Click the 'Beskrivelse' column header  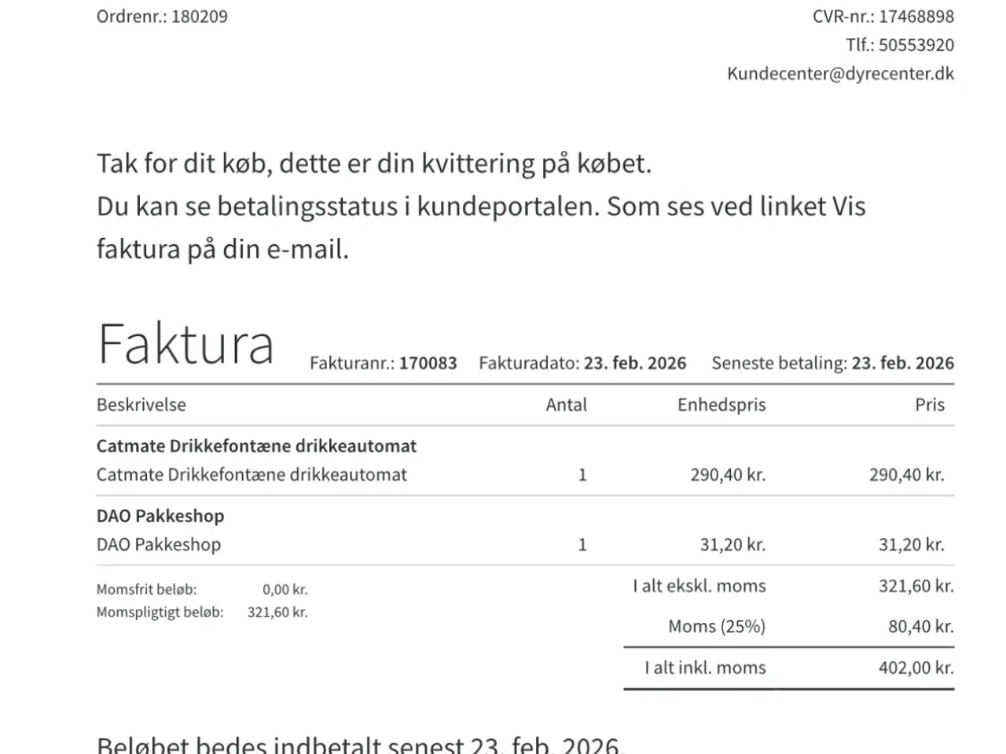pos(141,405)
